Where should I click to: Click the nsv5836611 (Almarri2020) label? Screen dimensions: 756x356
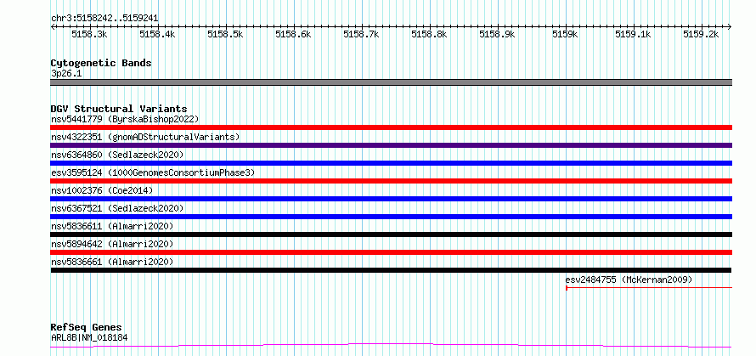coord(112,226)
